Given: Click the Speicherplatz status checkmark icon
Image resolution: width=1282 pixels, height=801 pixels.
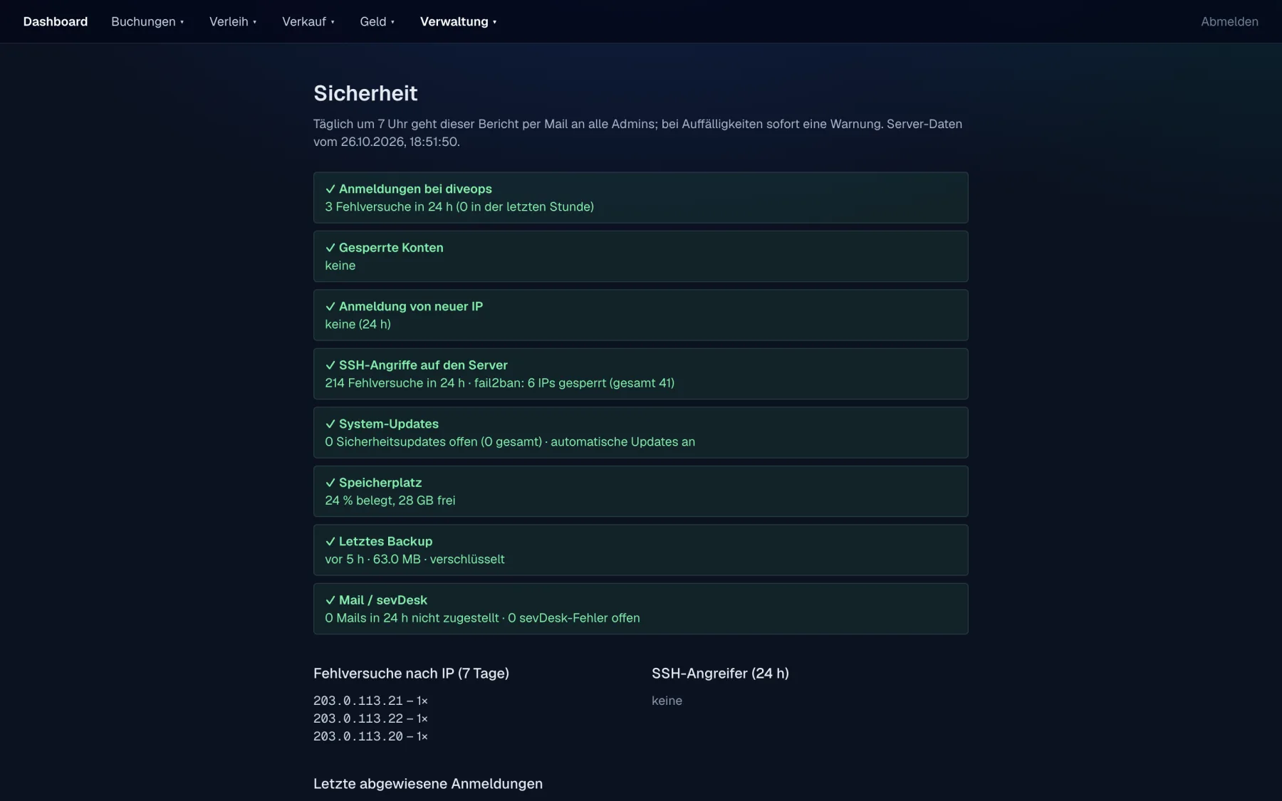Looking at the screenshot, I should click(x=330, y=483).
